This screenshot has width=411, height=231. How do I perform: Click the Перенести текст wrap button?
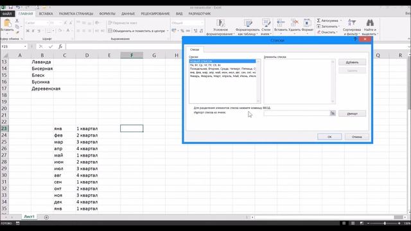[x=123, y=23]
